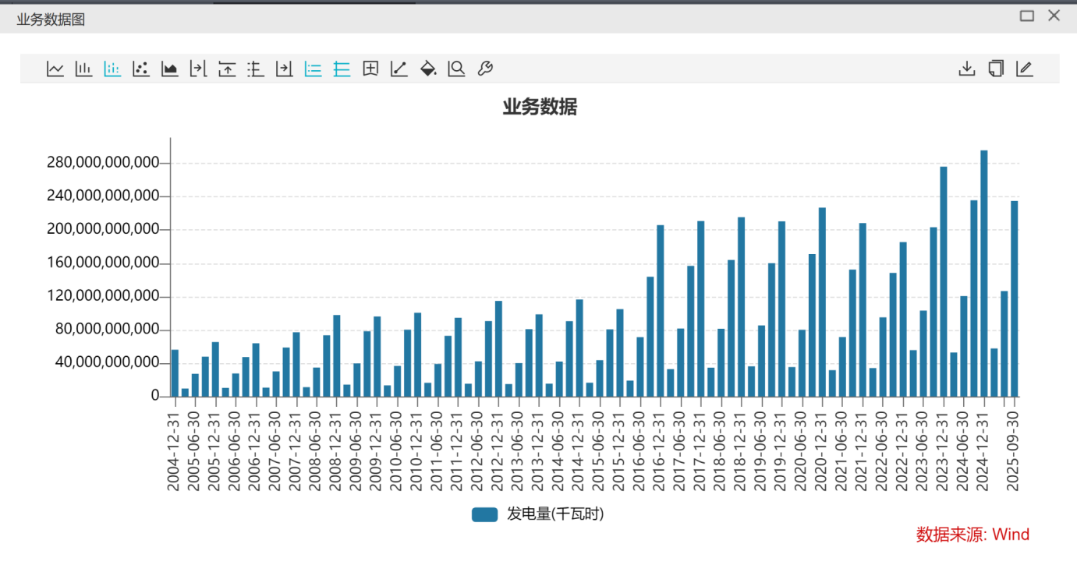Click the dotted-axis-with-ticks icon
The width and height of the screenshot is (1077, 572).
[x=255, y=69]
